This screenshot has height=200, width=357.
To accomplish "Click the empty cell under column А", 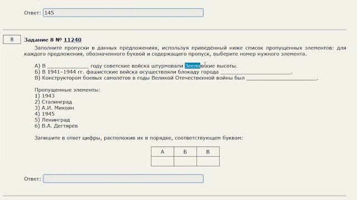I will tap(162, 161).
